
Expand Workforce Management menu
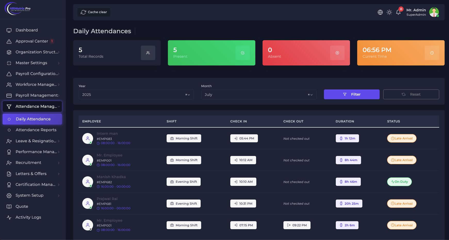click(x=33, y=85)
